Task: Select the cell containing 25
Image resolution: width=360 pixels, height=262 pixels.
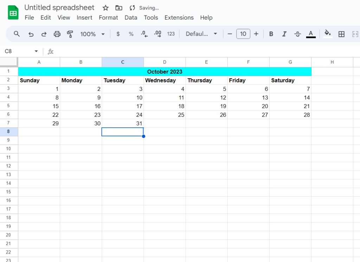Action: pos(165,114)
